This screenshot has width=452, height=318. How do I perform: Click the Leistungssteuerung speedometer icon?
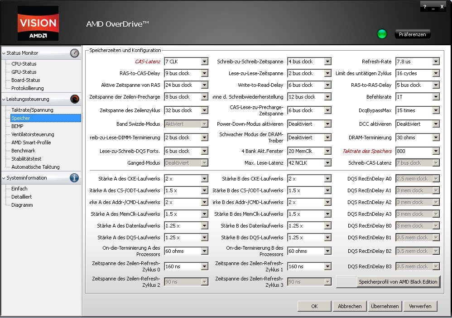pyautogui.click(x=74, y=99)
